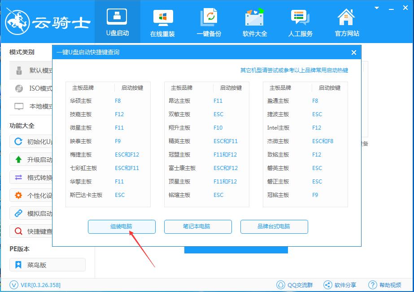Click the 昂达主板 row
This screenshot has height=292, width=414.
[206, 101]
